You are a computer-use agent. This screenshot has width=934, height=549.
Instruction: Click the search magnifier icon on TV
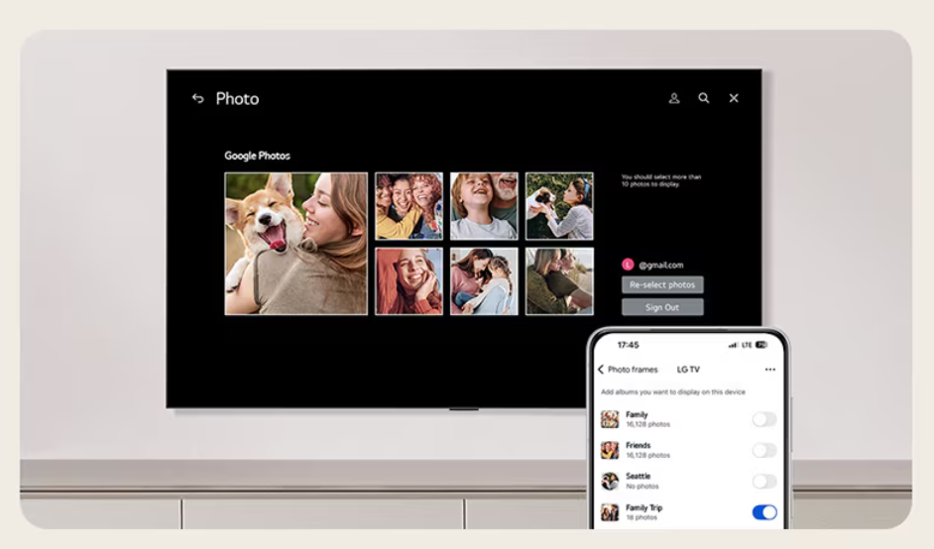point(704,98)
